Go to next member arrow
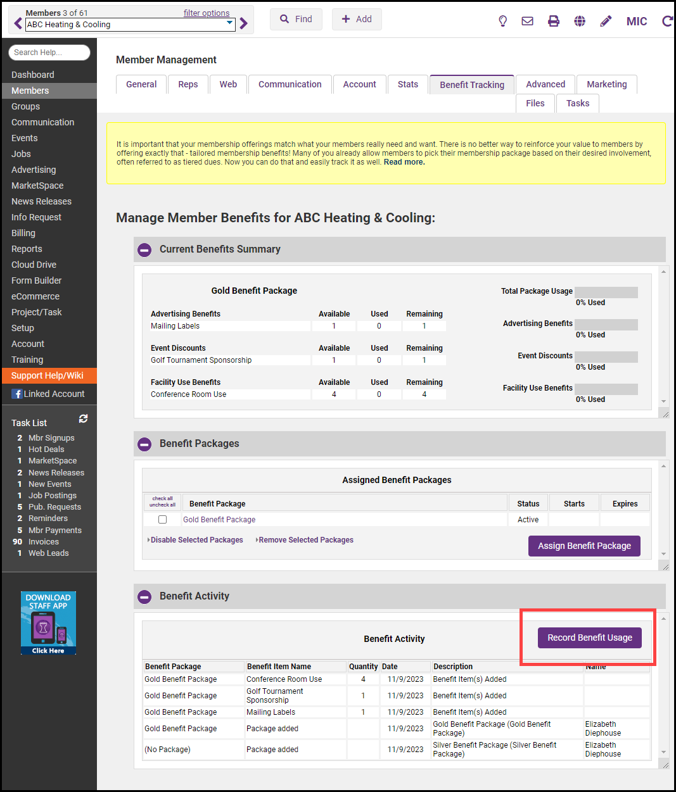This screenshot has height=792, width=676. 244,24
